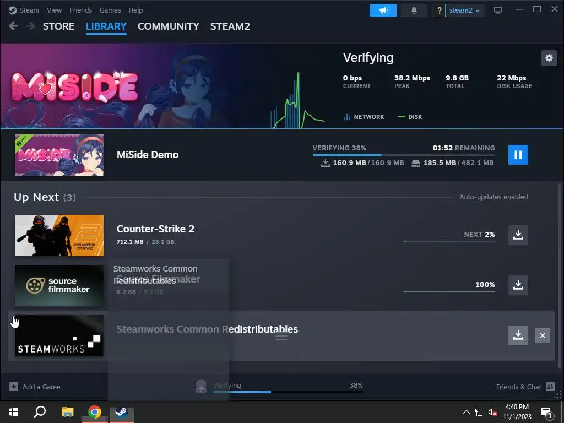The image size is (564, 423).
Task: Open the notifications bell
Action: point(414,10)
